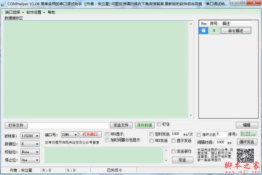Click the 描述 column header
This screenshot has width=262, height=175.
pos(236,24)
